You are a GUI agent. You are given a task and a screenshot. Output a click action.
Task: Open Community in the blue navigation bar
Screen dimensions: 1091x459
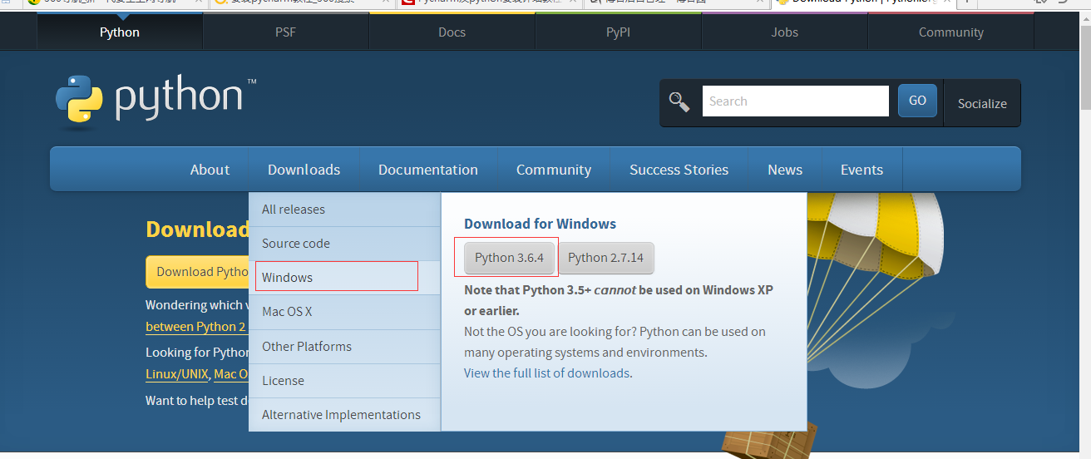tap(554, 170)
